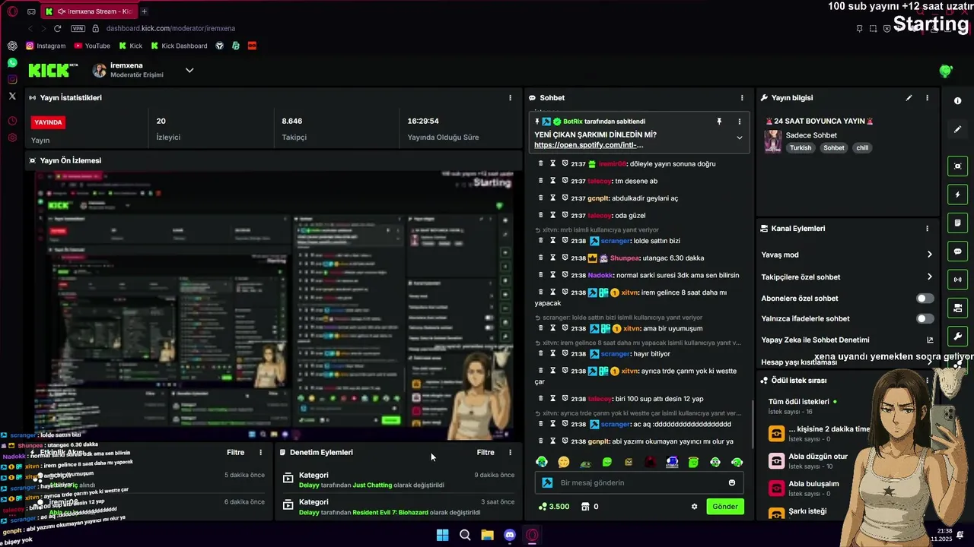Click the stream preview video thumbnail
Viewport: 974px width, 547px height.
point(274,305)
